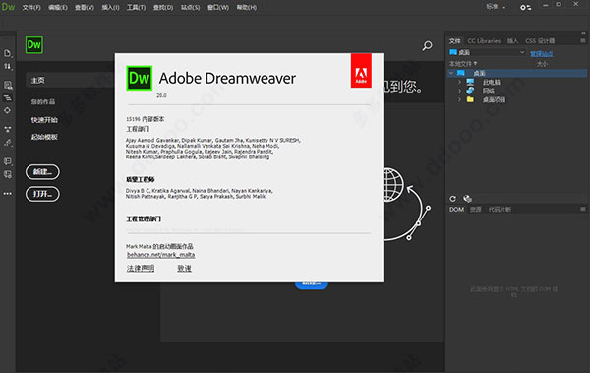The height and width of the screenshot is (373, 590).
Task: Open the 站点(S) menu
Action: tap(190, 8)
